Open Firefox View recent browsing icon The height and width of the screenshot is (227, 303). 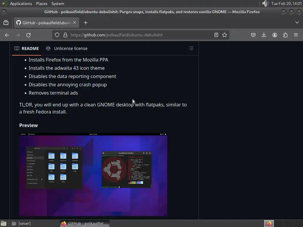click(6, 23)
